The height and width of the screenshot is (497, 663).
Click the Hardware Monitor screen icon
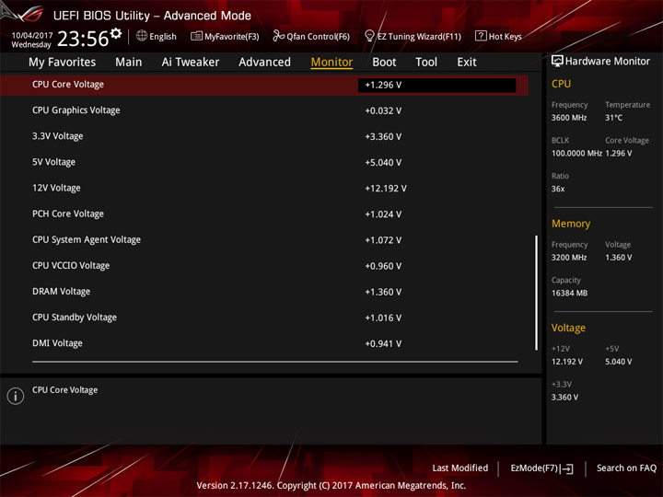click(x=557, y=61)
